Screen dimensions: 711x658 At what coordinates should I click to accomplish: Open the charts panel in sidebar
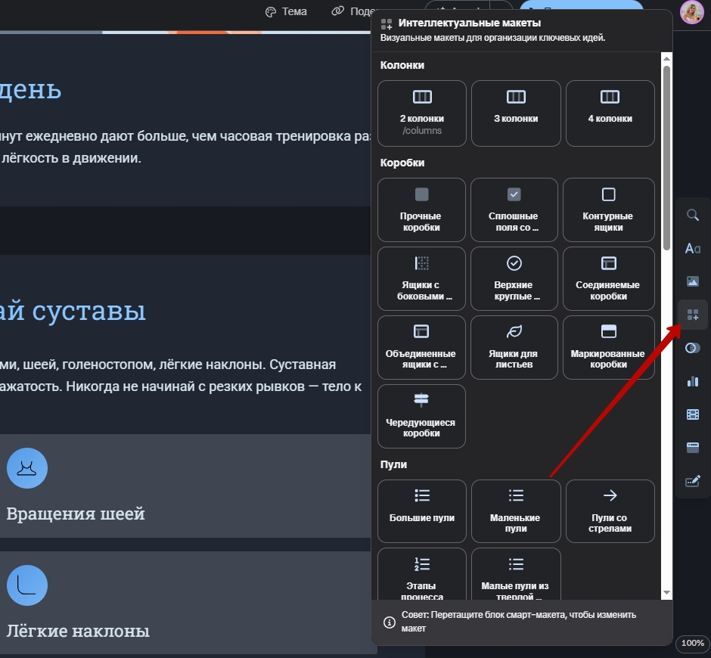click(x=692, y=381)
